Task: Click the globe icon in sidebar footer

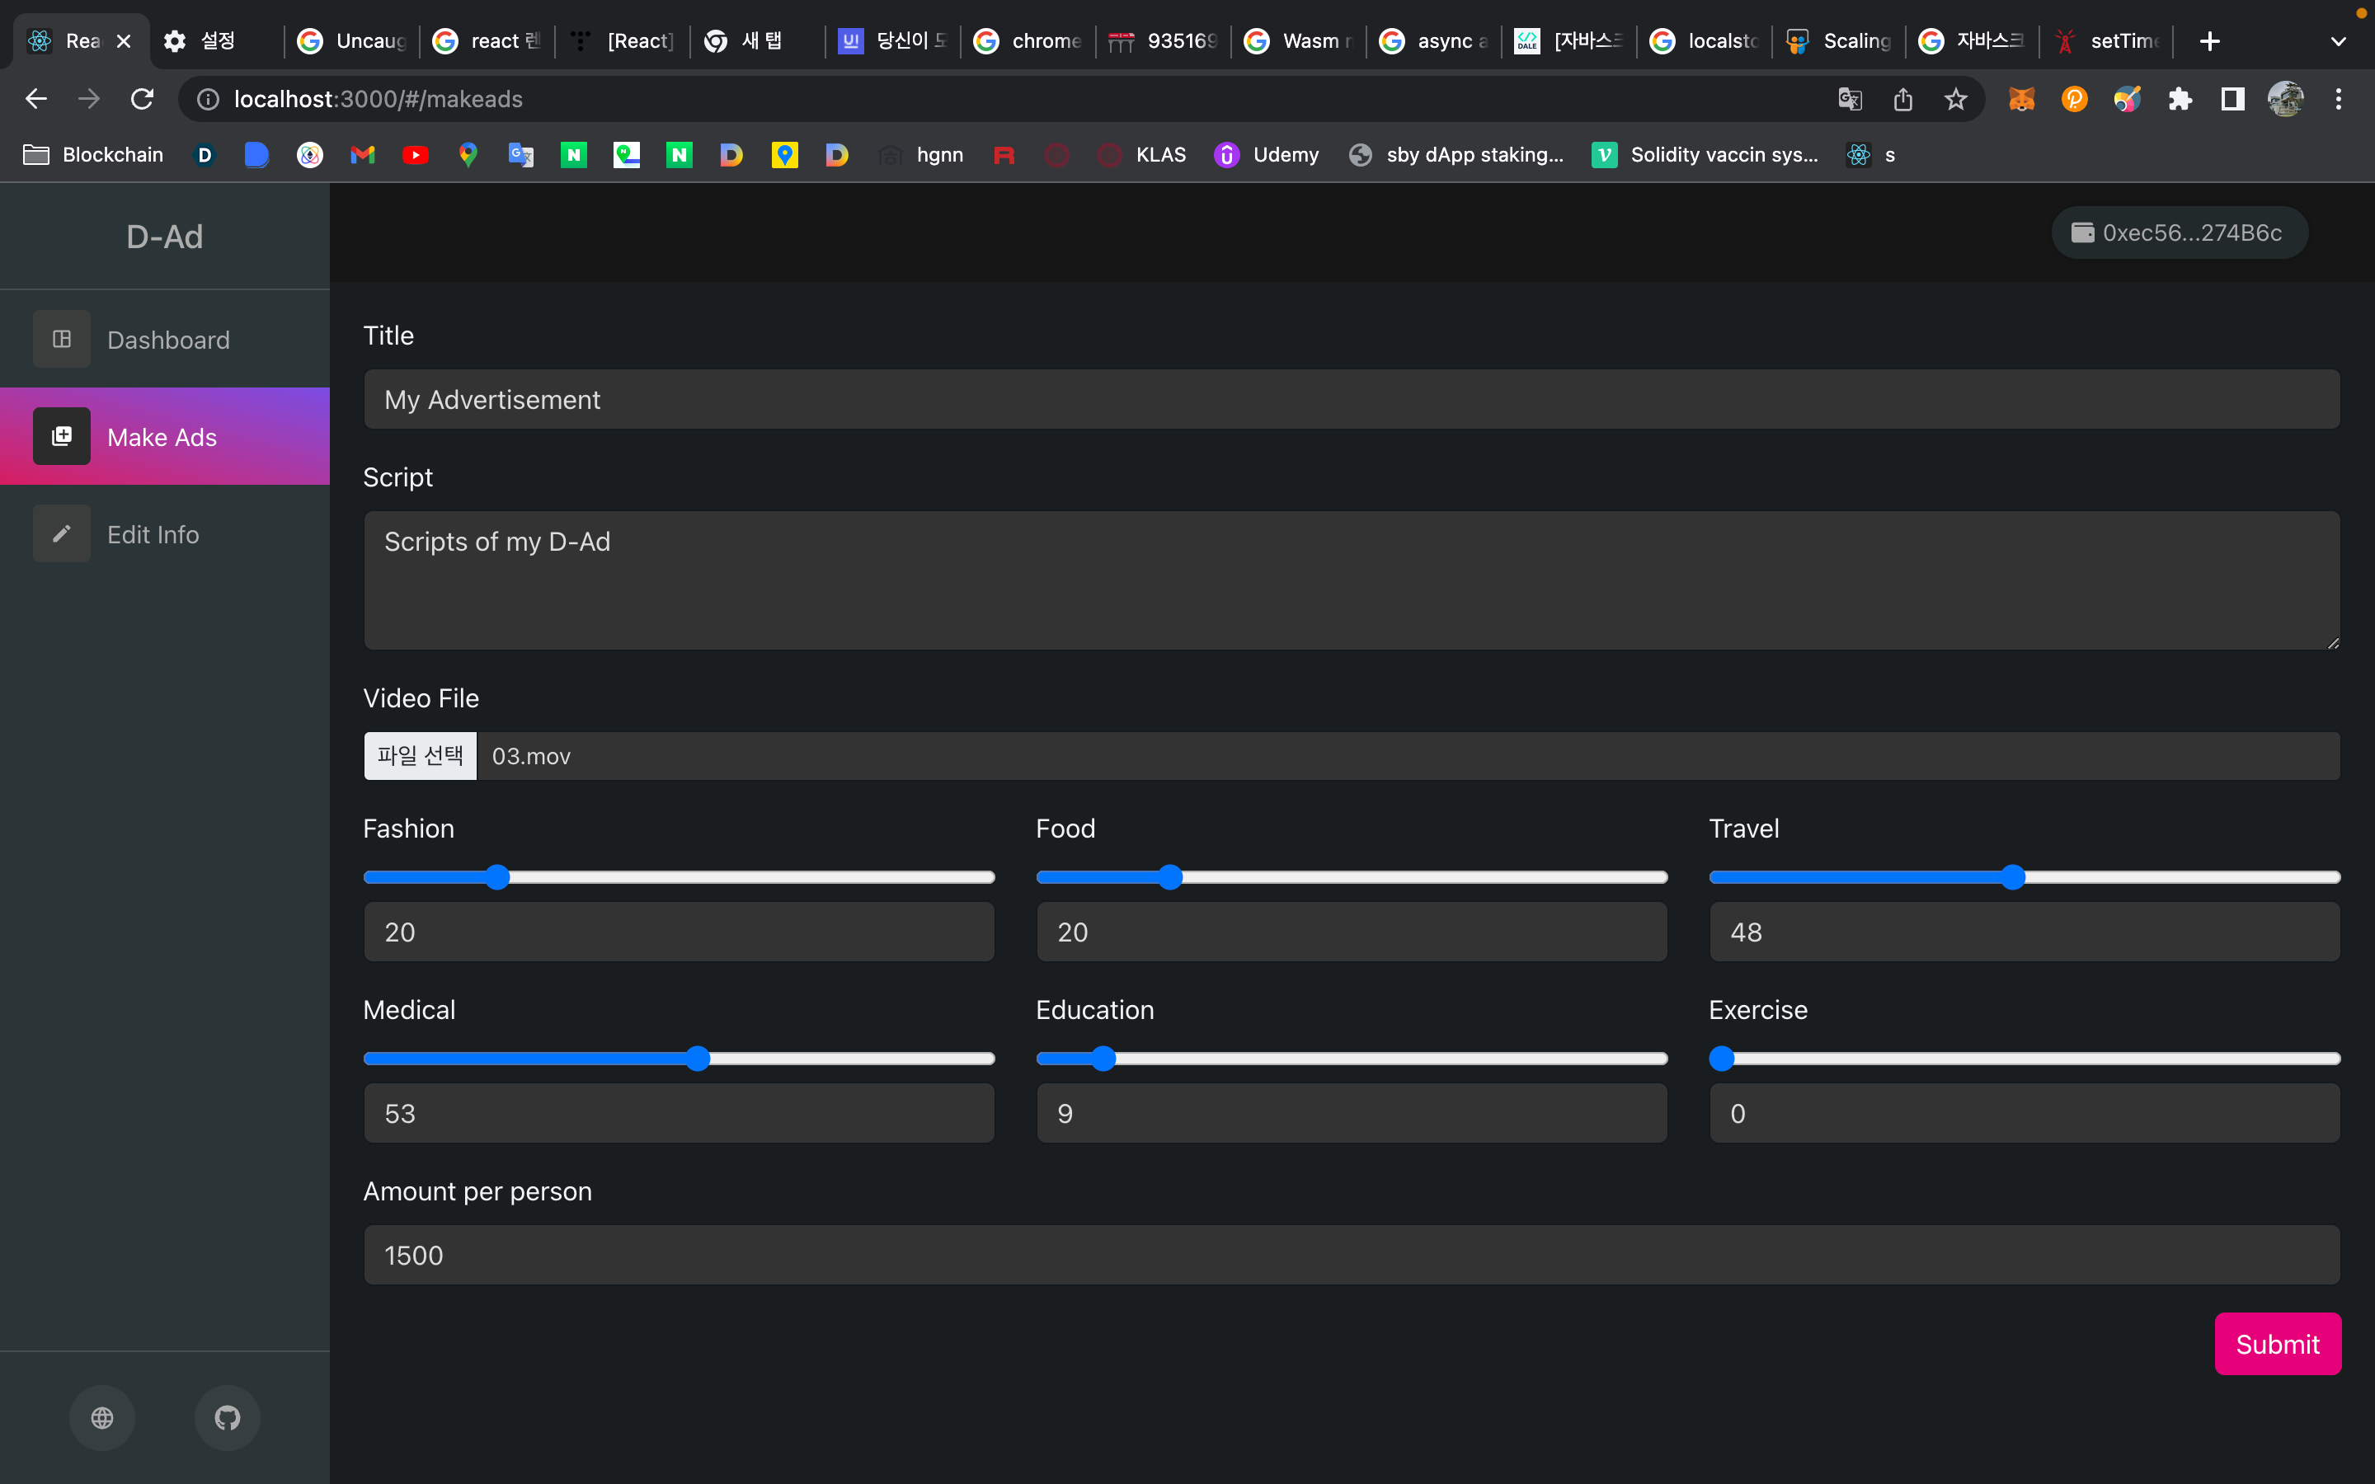Action: 102,1417
